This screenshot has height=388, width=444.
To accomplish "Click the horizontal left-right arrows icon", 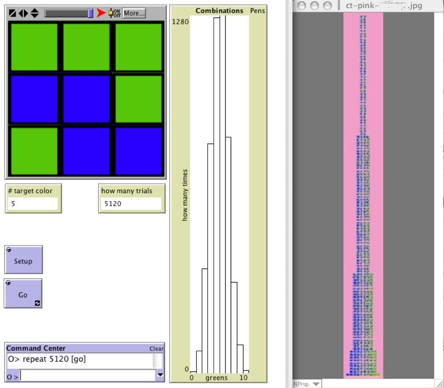I will pyautogui.click(x=23, y=14).
